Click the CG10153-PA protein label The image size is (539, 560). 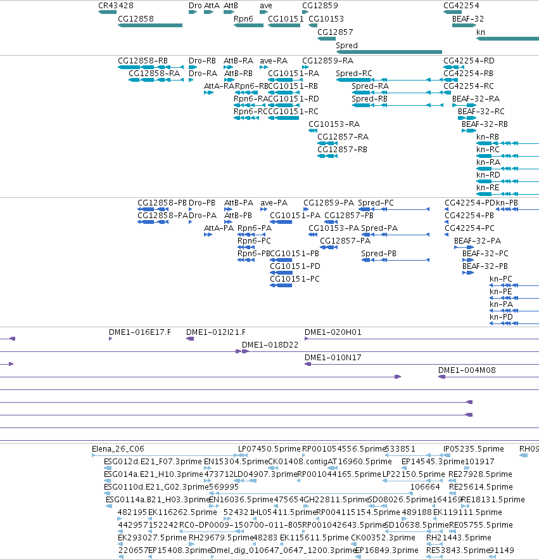click(x=334, y=228)
